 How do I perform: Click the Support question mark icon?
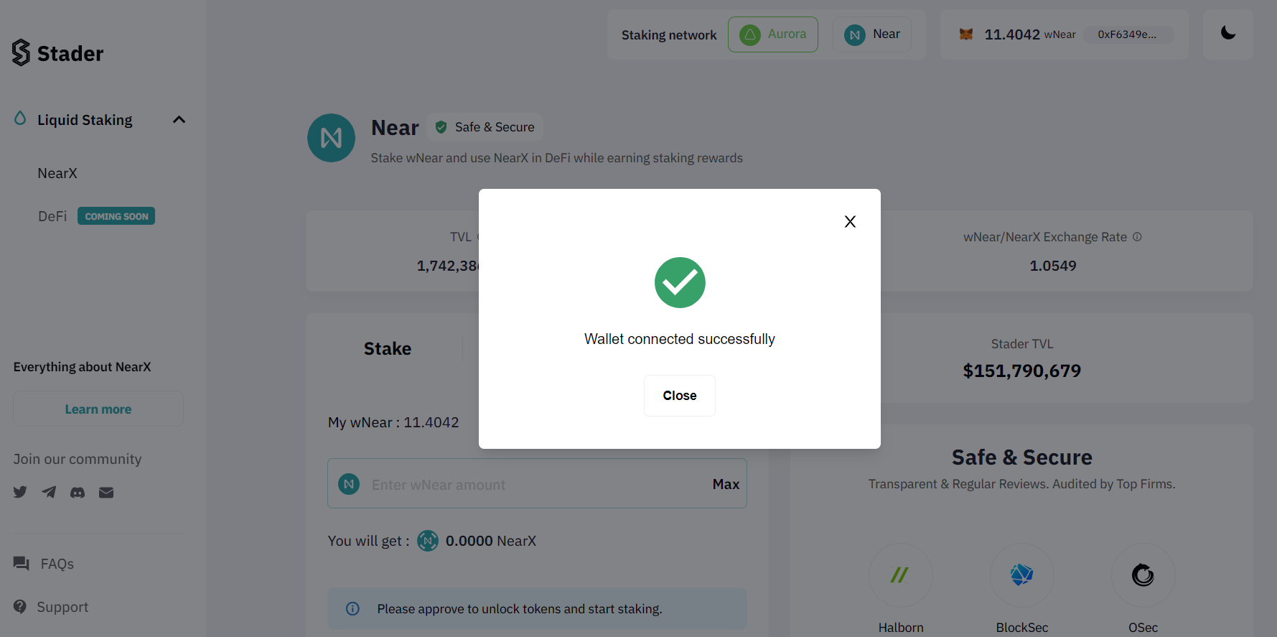tap(20, 607)
